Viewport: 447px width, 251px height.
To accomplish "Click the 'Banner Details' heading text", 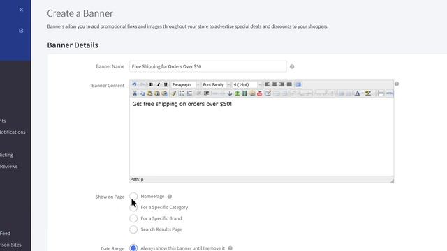I will click(x=73, y=45).
